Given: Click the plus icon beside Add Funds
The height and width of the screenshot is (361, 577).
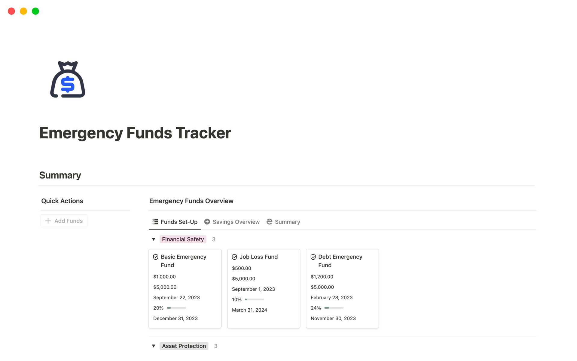Looking at the screenshot, I should (x=48, y=221).
